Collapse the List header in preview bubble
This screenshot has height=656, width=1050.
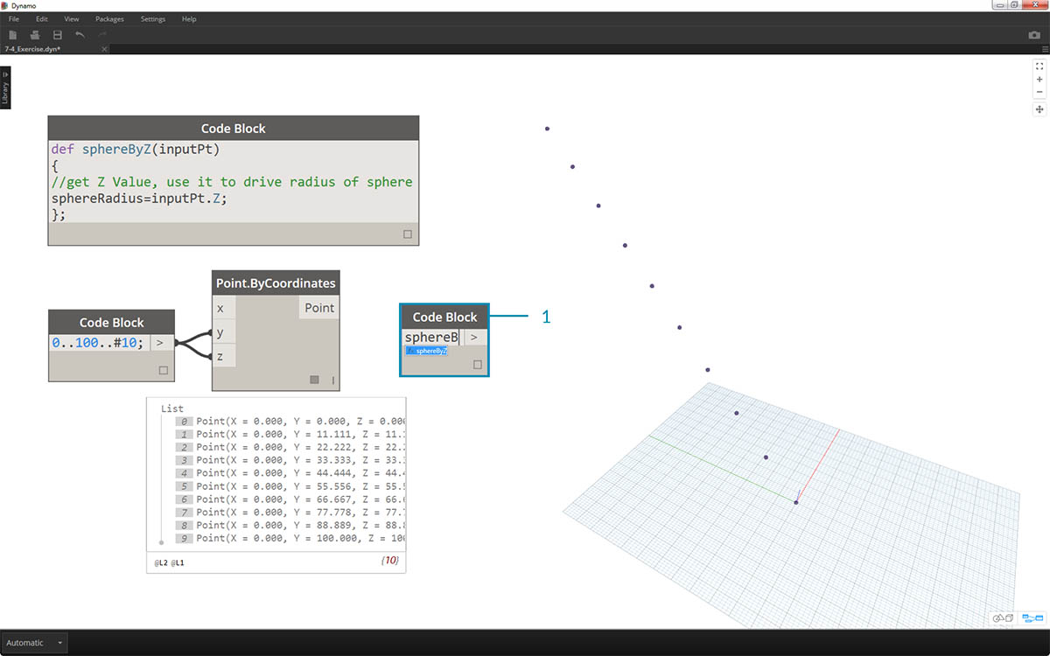(172, 408)
